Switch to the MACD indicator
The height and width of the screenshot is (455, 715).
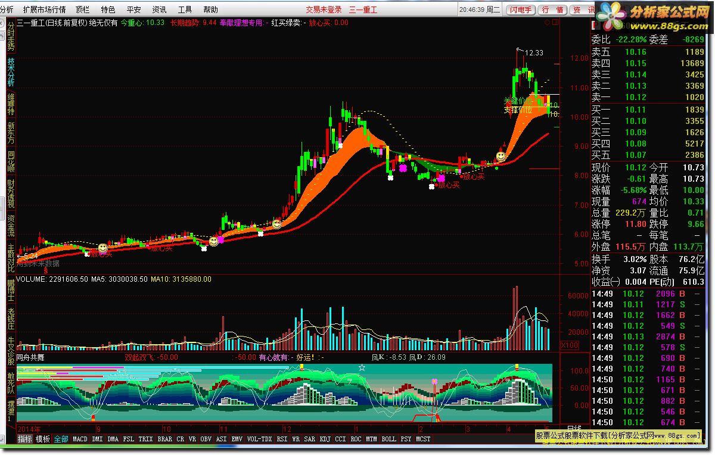click(80, 439)
